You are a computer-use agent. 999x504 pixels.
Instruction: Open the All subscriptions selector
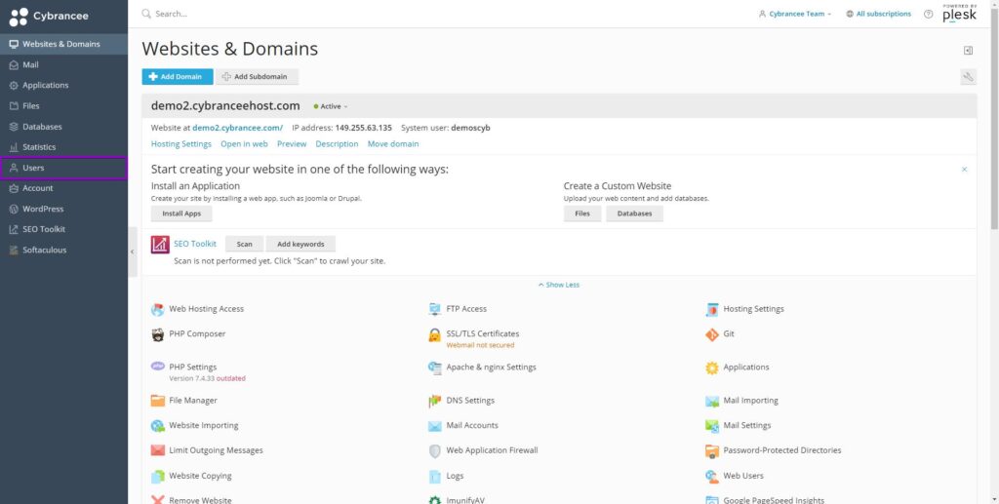coord(879,14)
